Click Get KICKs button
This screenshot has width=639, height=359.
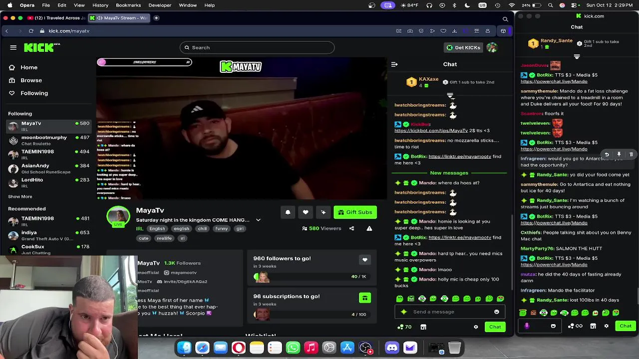pyautogui.click(x=463, y=47)
